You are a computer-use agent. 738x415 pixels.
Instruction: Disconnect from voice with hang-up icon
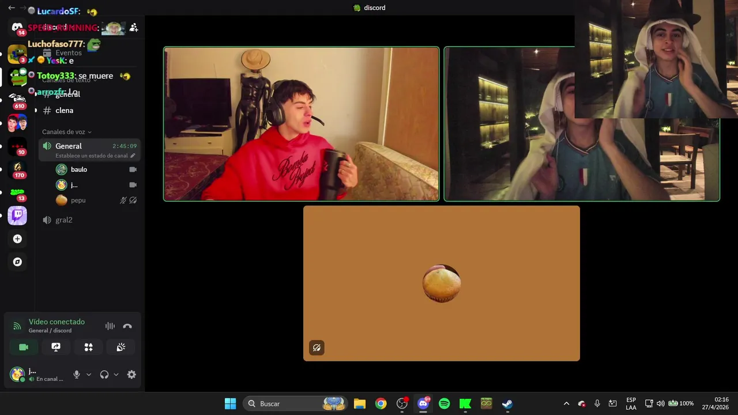(x=127, y=326)
